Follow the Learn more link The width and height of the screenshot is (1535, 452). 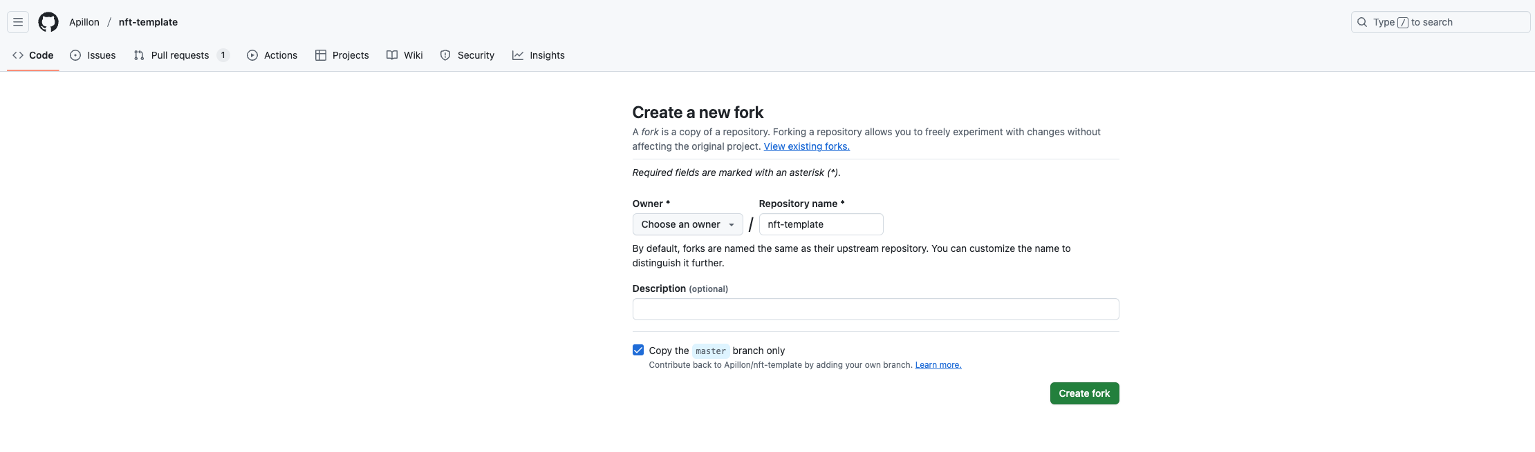click(x=938, y=365)
